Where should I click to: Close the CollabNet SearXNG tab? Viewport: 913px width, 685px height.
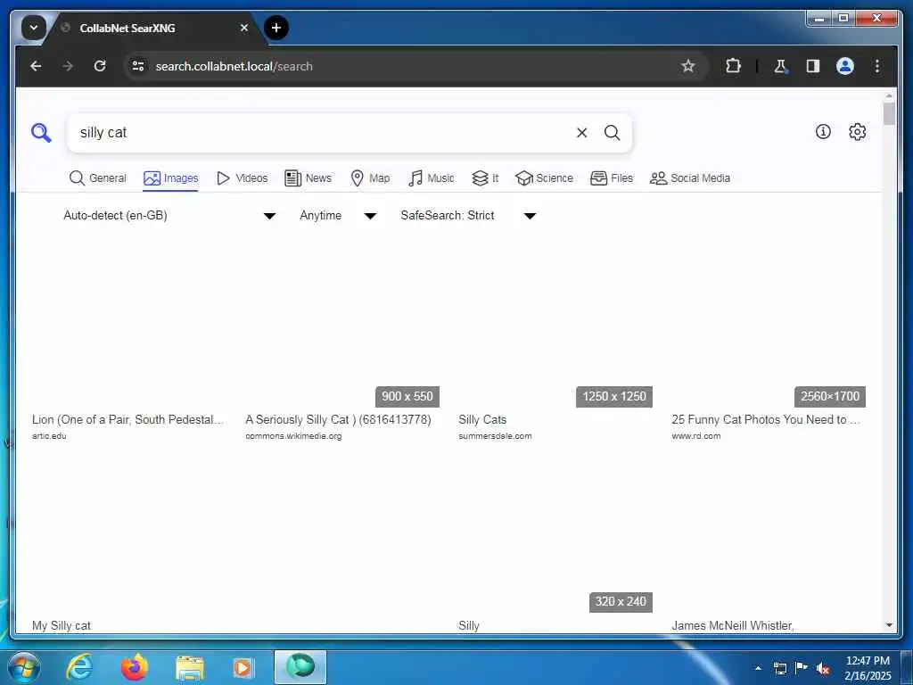pos(244,28)
